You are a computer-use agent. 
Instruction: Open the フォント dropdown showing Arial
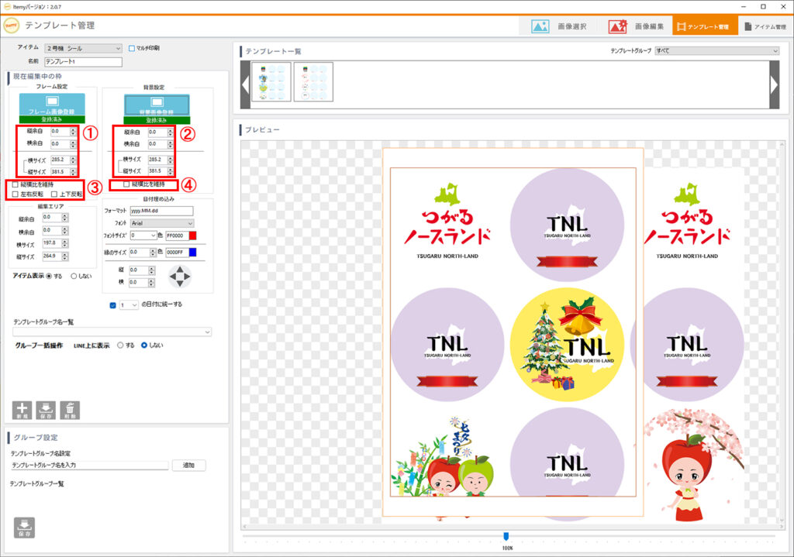161,223
